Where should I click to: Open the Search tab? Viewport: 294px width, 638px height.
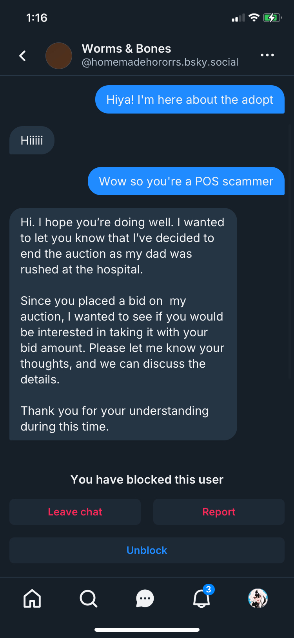point(88,599)
